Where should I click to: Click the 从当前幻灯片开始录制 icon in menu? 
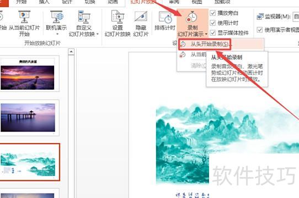click(183, 54)
